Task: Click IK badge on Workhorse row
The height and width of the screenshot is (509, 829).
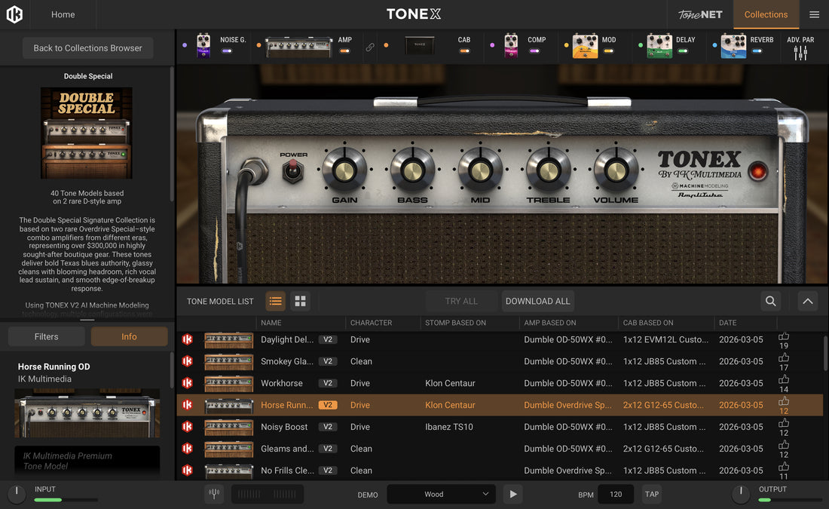Action: pos(187,383)
